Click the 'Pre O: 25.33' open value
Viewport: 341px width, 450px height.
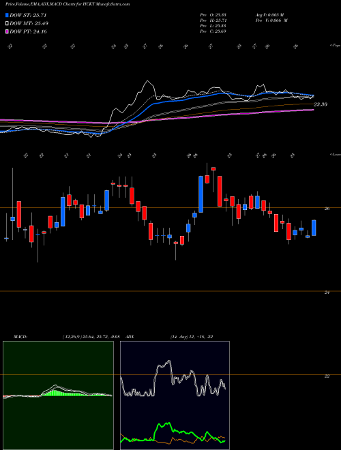click(x=213, y=14)
